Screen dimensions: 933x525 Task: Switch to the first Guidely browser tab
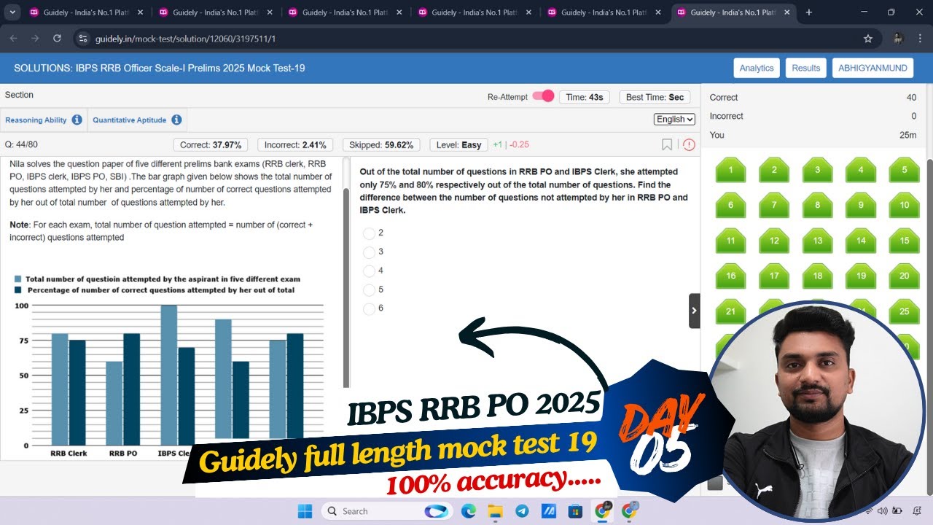point(86,12)
